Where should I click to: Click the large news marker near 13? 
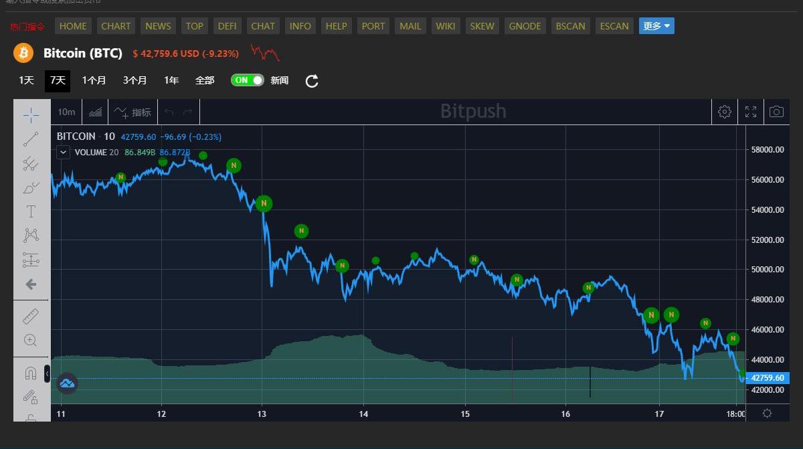[264, 203]
